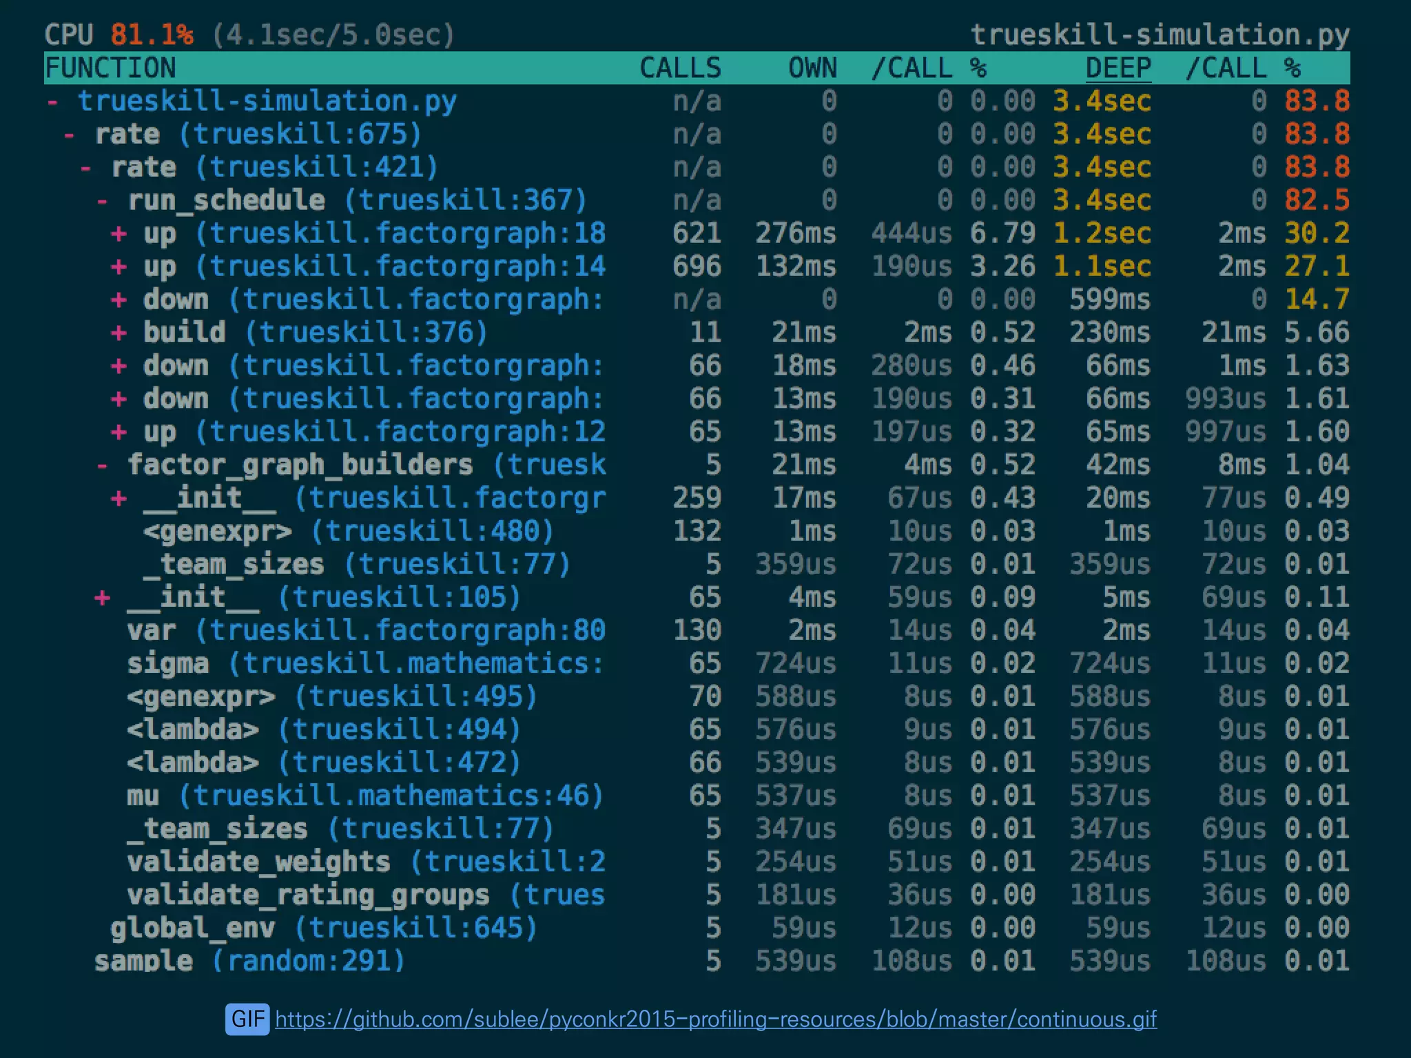The image size is (1411, 1058).
Task: Select the sigma (trueskill.mathematics: row
Action: [x=697, y=664]
